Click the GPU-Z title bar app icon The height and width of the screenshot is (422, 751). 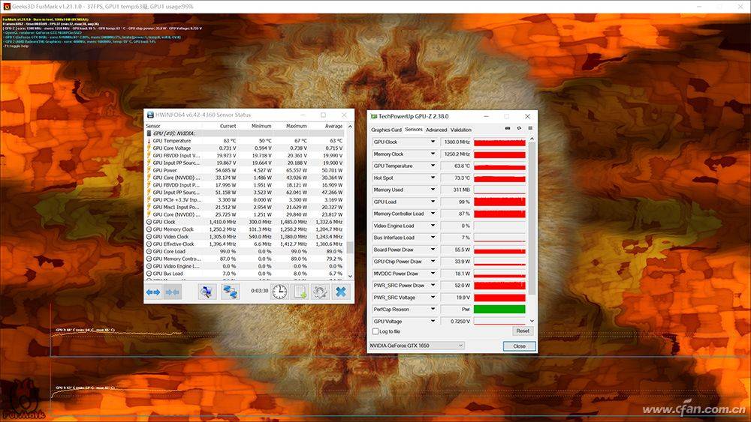[x=373, y=116]
